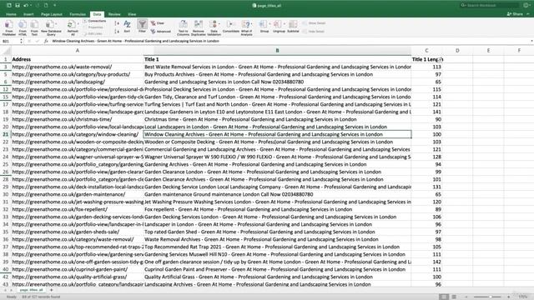This screenshot has height=300, width=534.
Task: Select the fox-repellent URL cell
Action: coord(78,209)
